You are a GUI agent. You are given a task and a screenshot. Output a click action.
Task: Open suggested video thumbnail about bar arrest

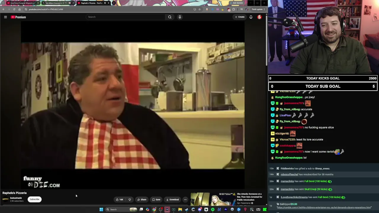click(x=213, y=199)
